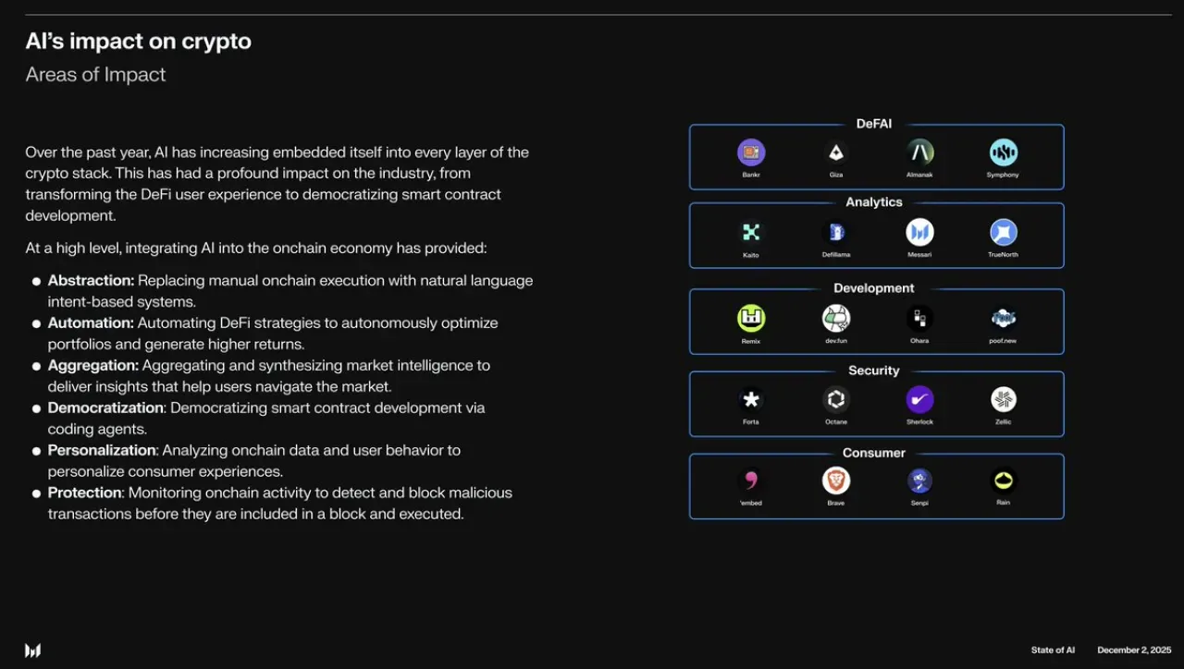Click the Messari logo in footer
Image resolution: width=1184 pixels, height=669 pixels.
click(x=32, y=651)
